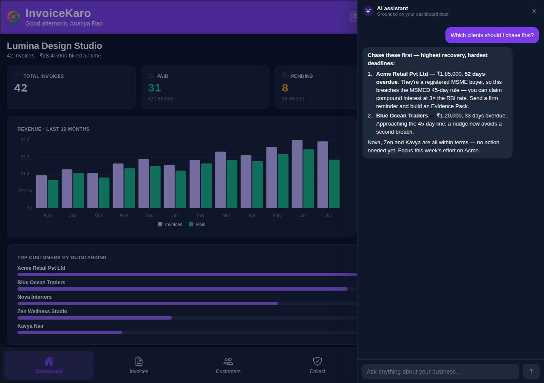
Task: Click the July Paid bar in the chart
Action: pos(334,184)
